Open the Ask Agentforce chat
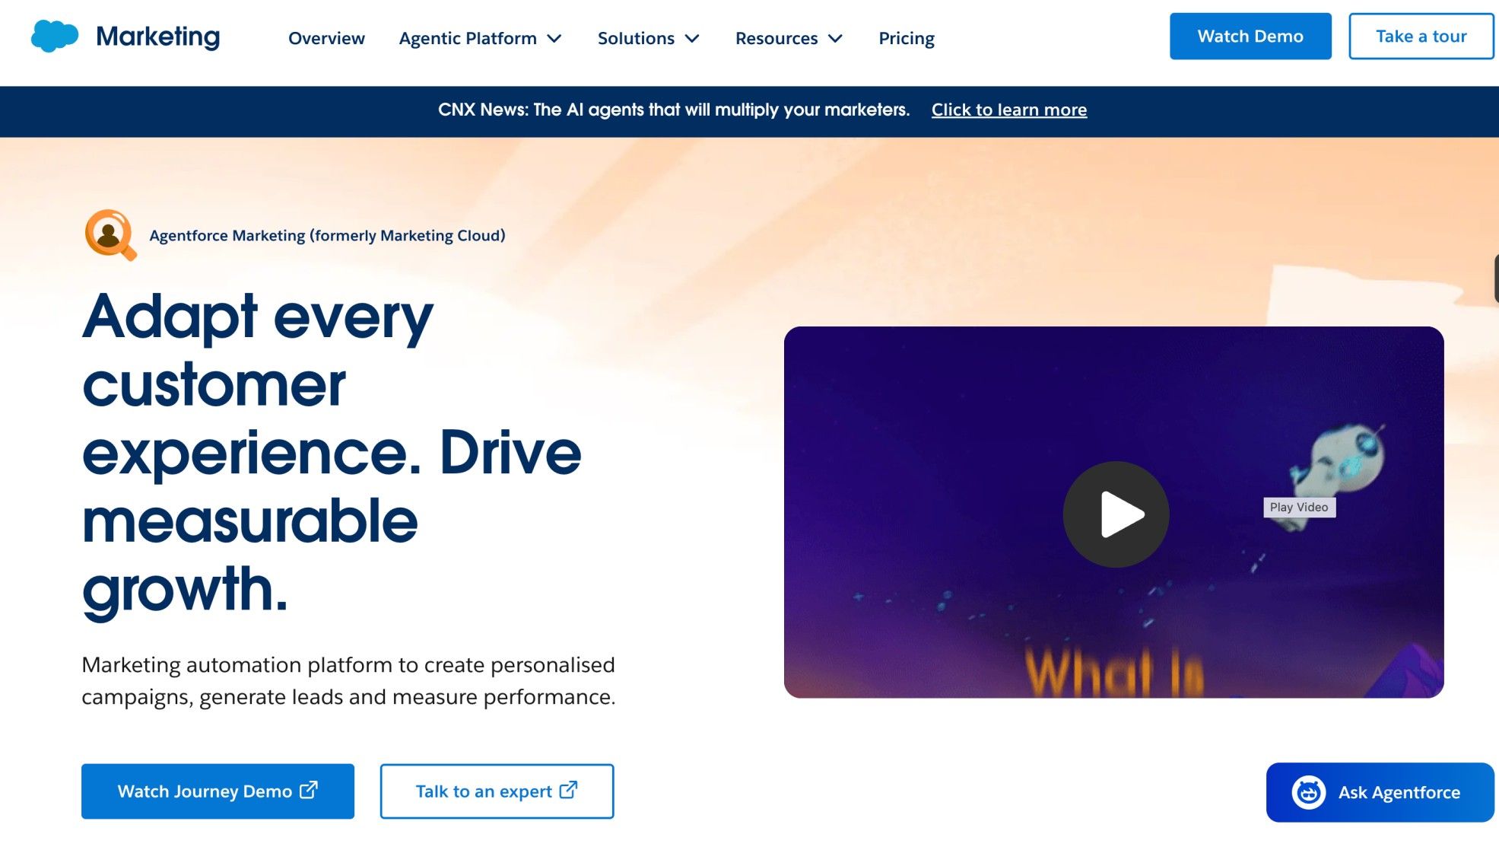The image size is (1499, 850). click(x=1380, y=792)
